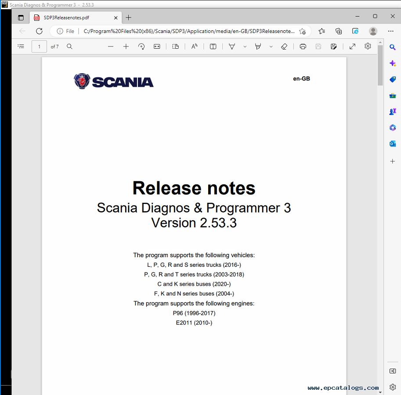The width and height of the screenshot is (401, 395).
Task: Rotate the PDF page
Action: 141,47
